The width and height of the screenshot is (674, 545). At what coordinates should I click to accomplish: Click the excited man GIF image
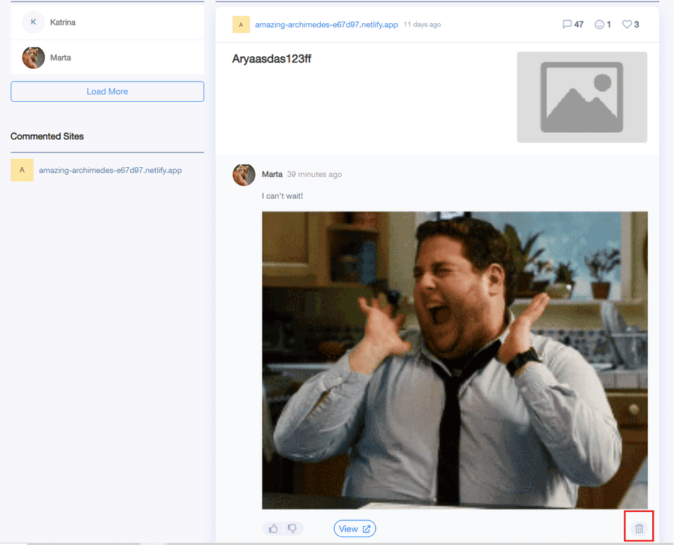click(x=455, y=360)
